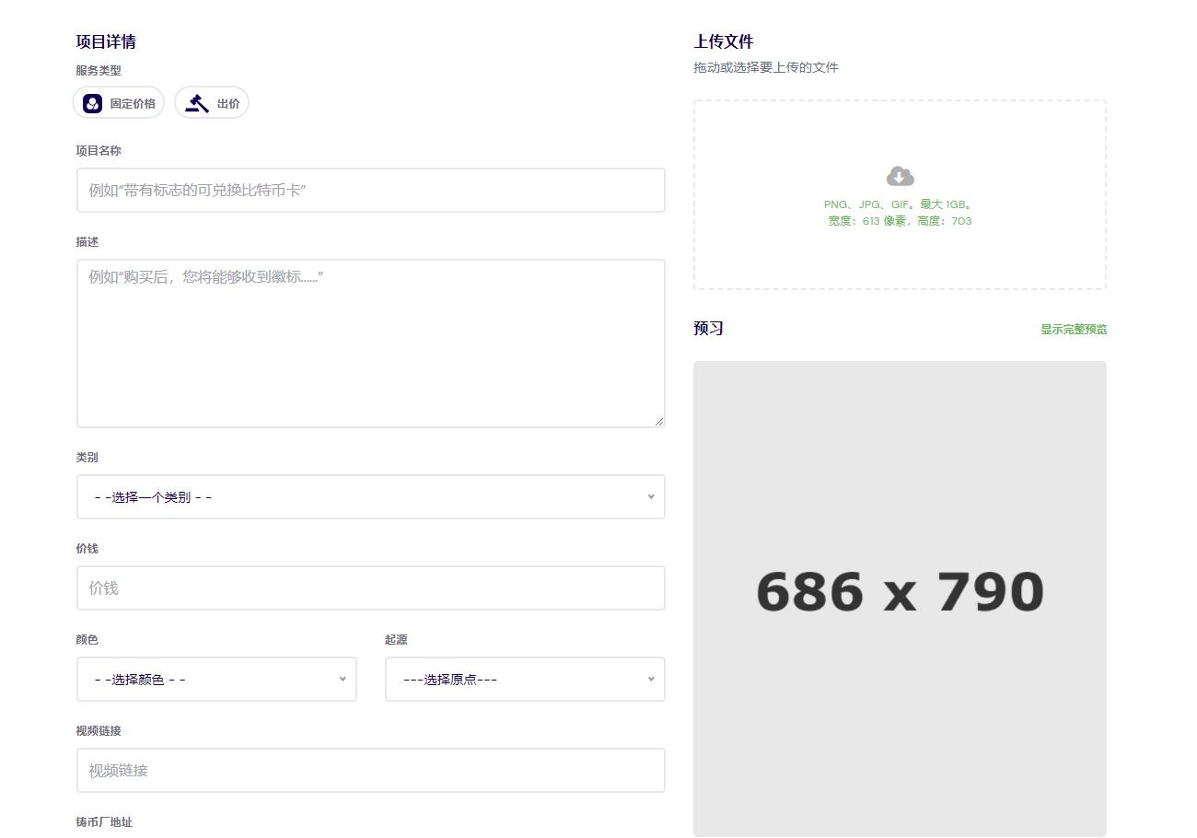Click the chevron arrow on 起源 dropdown
1197x838 pixels.
(650, 679)
